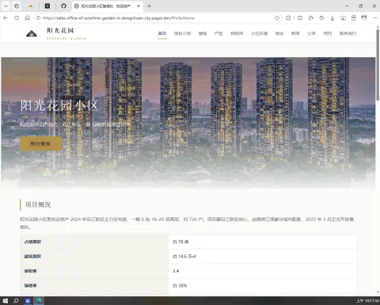The height and width of the screenshot is (305, 380).
Task: Open the screenshot tool icon in toolbar
Action: (x=343, y=18)
